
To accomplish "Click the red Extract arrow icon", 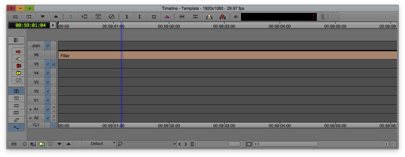I will click(x=223, y=17).
